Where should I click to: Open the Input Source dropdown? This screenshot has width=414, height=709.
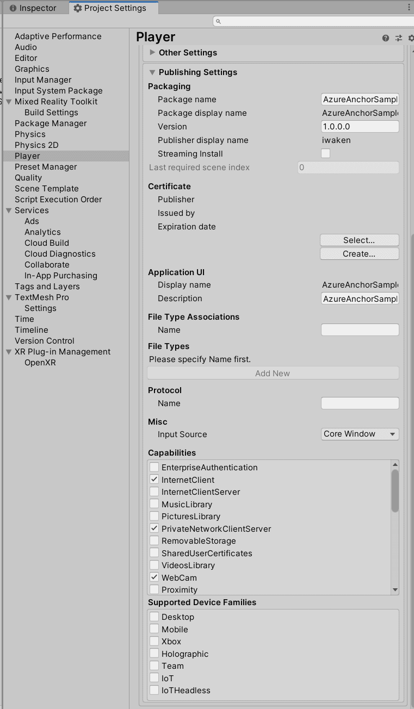tap(360, 434)
